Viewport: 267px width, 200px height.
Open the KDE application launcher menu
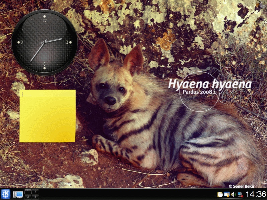[x=6, y=194]
